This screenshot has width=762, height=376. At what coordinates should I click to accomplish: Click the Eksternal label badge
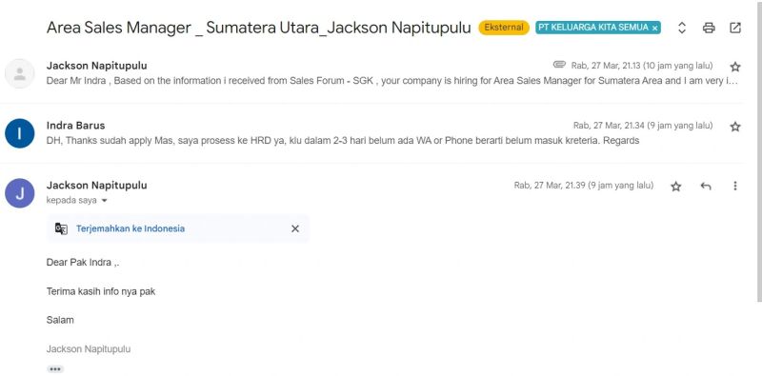(504, 28)
